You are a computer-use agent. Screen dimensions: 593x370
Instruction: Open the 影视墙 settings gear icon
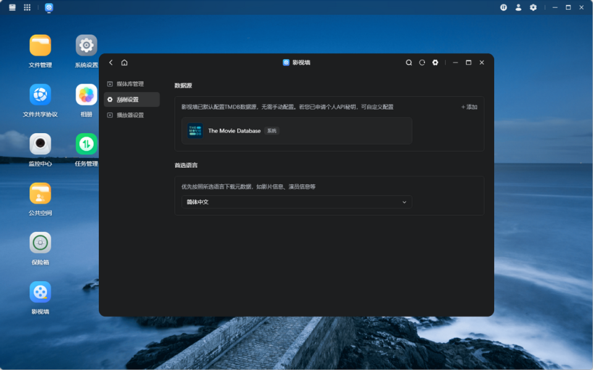coord(435,63)
